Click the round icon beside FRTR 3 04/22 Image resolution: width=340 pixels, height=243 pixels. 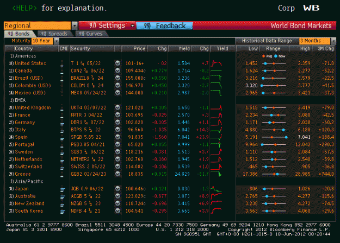118,115
